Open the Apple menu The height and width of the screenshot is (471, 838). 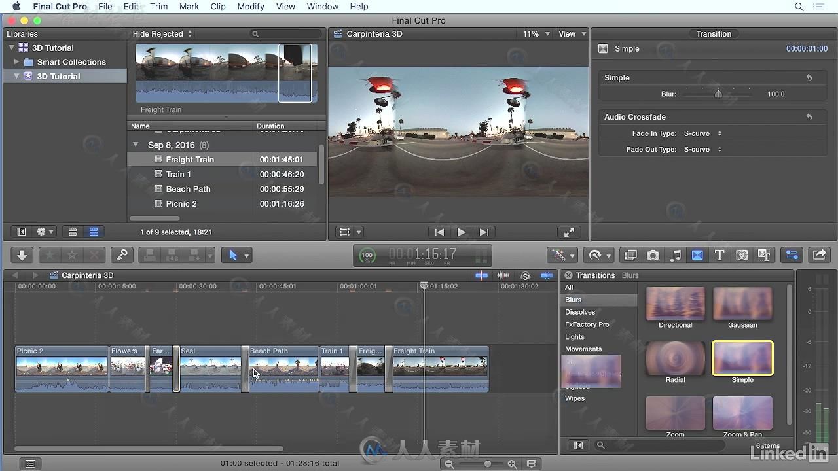(16, 7)
